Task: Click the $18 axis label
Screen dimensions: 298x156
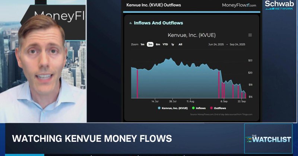Action: tap(250, 85)
